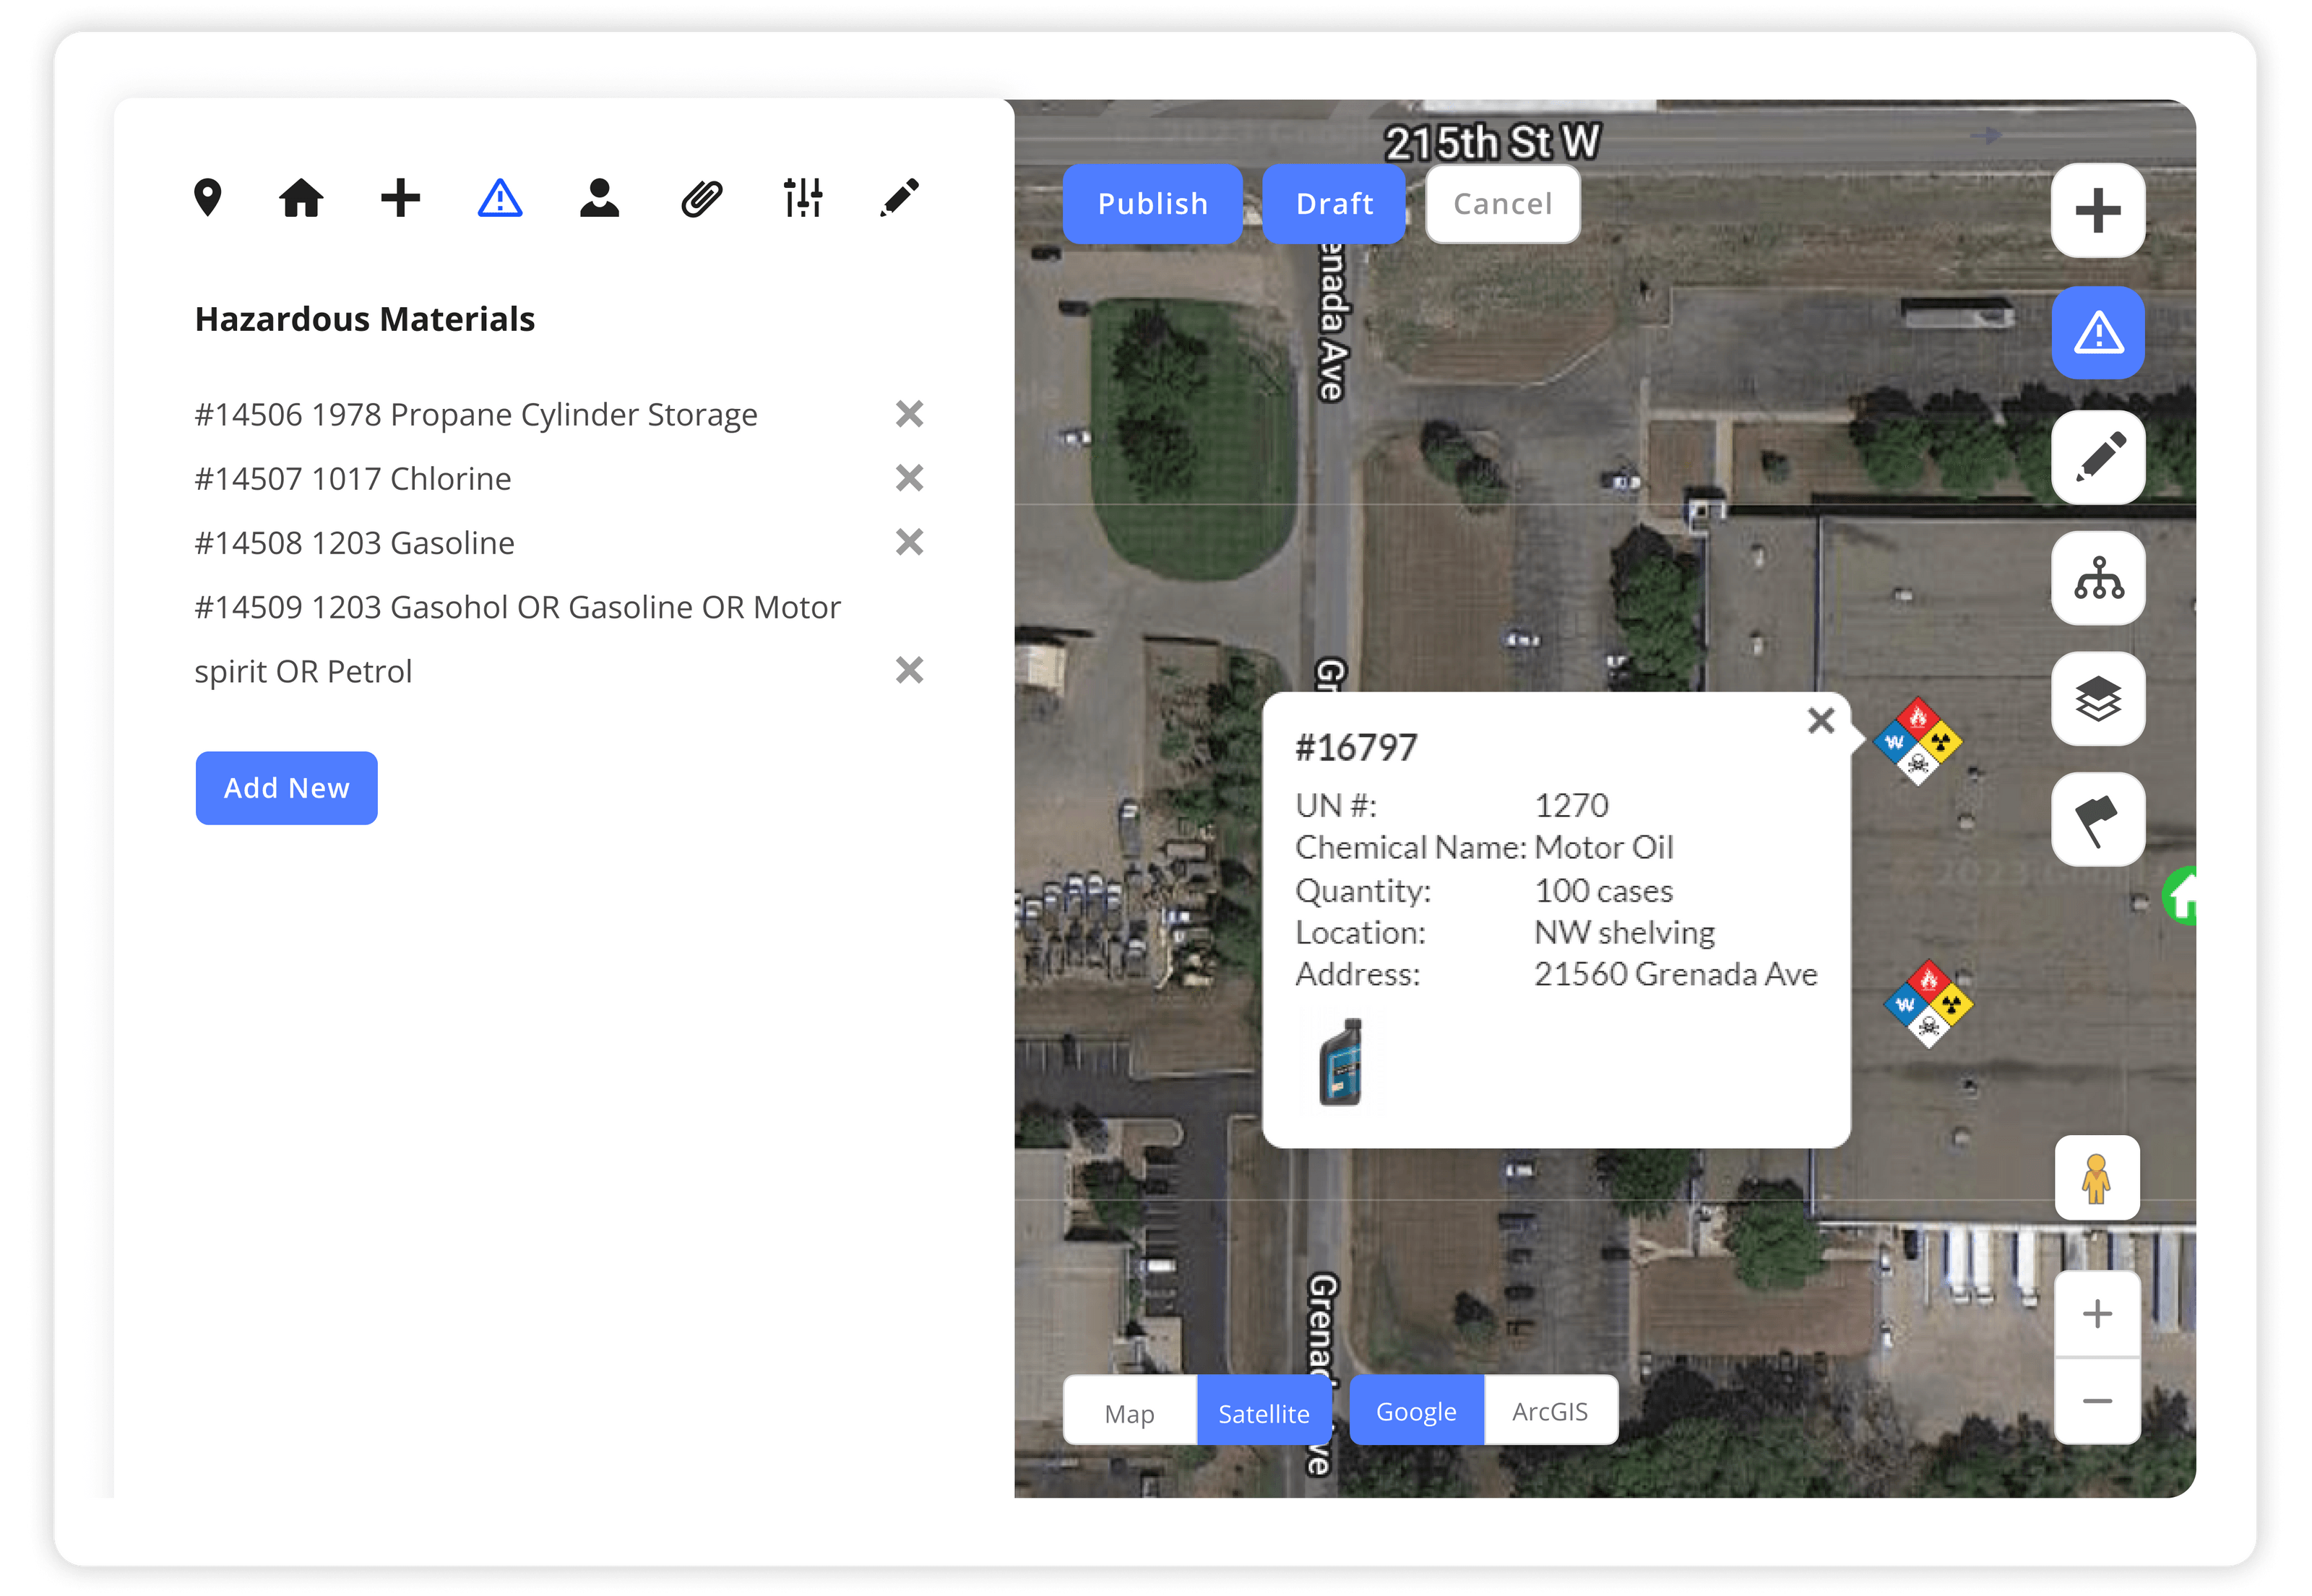Open attachments via the paperclip icon

700,199
